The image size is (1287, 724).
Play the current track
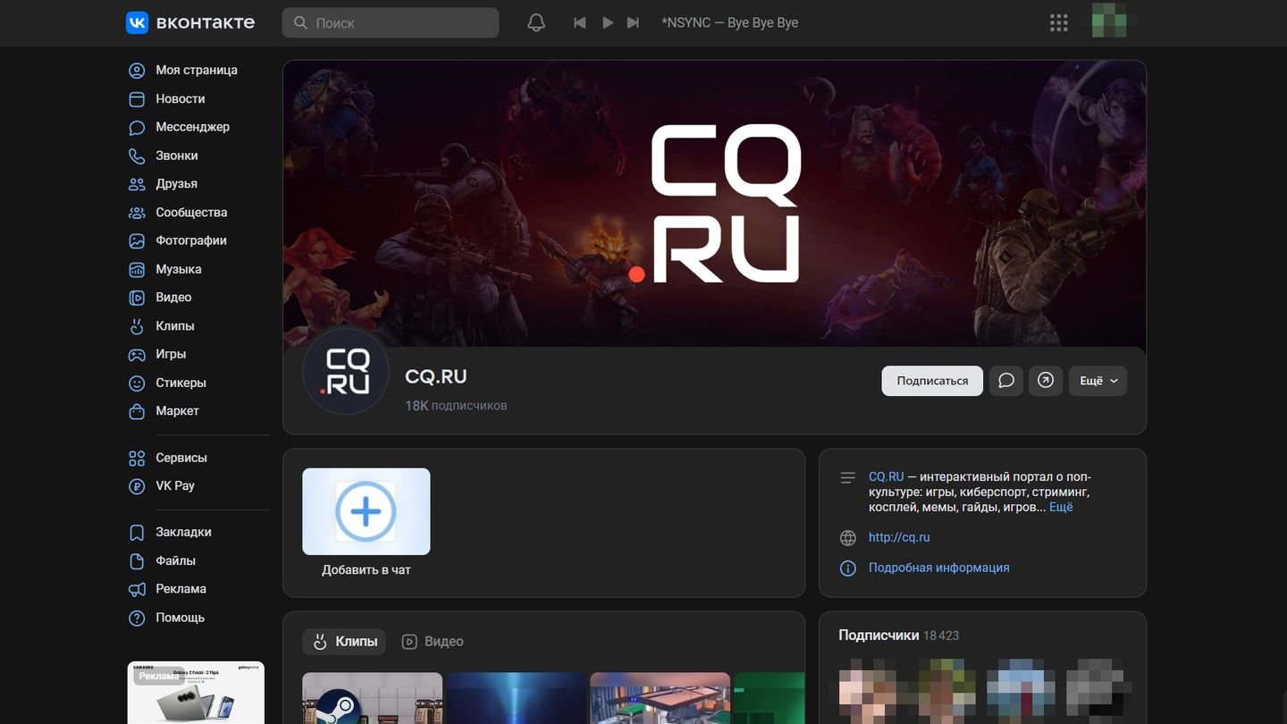[x=608, y=22]
